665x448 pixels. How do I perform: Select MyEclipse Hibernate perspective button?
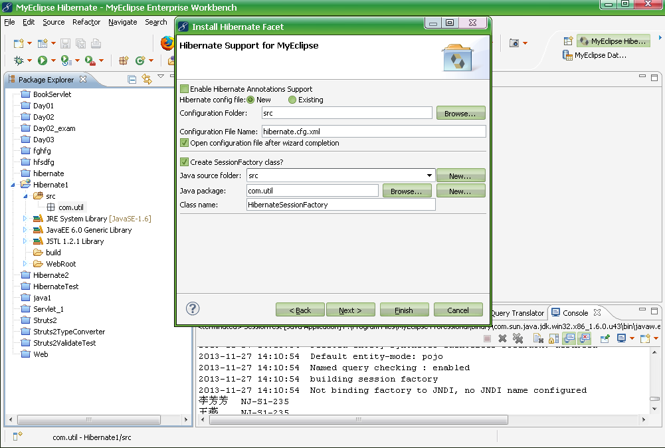click(x=613, y=41)
